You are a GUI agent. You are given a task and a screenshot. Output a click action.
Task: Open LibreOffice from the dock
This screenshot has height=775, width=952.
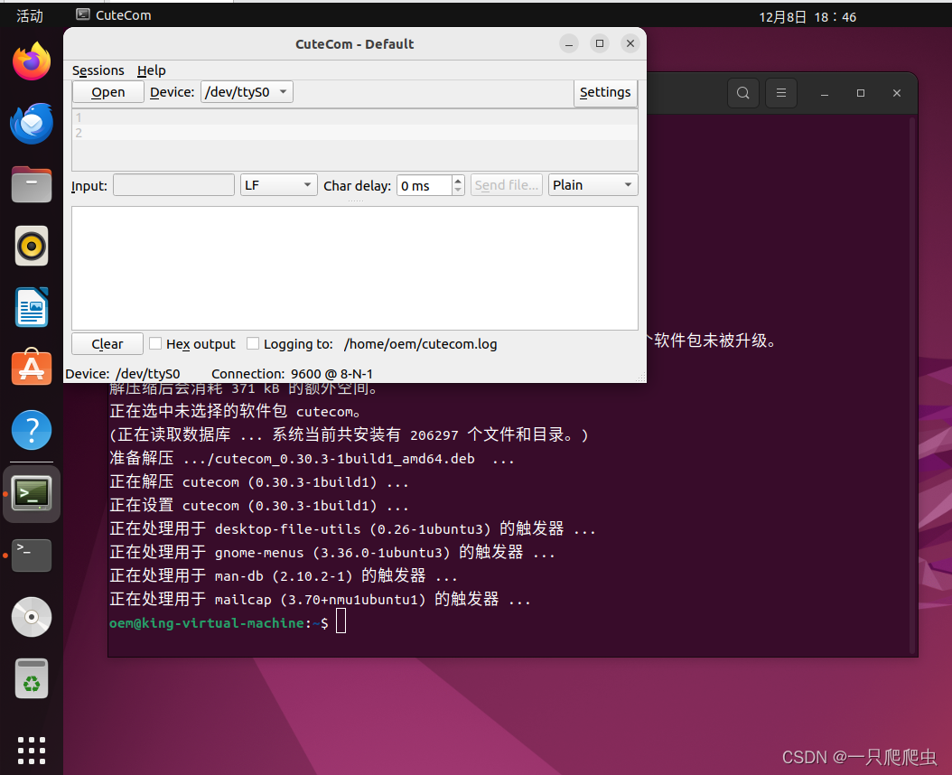[31, 307]
